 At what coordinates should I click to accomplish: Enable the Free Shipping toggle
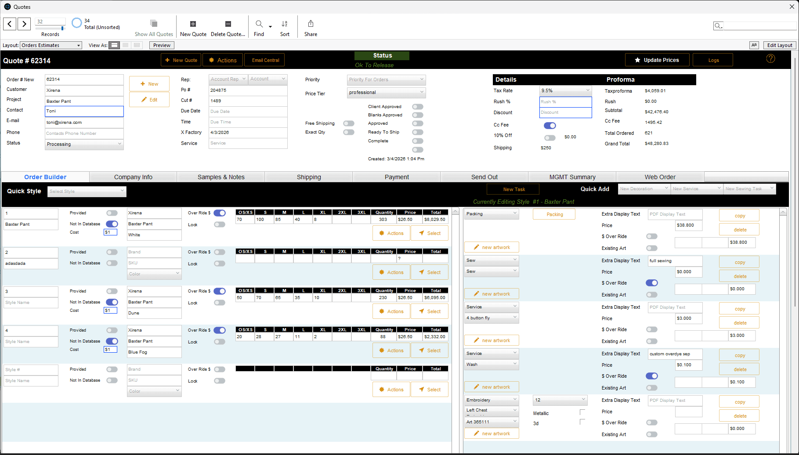349,123
